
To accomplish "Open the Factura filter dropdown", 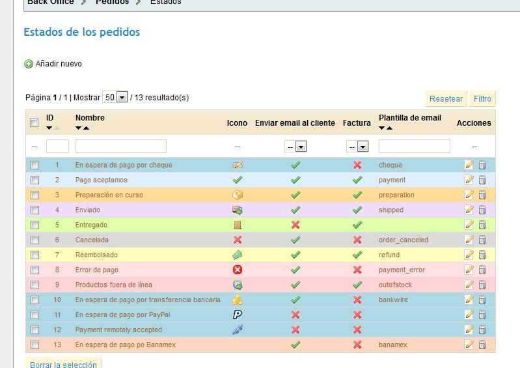I will 357,147.
